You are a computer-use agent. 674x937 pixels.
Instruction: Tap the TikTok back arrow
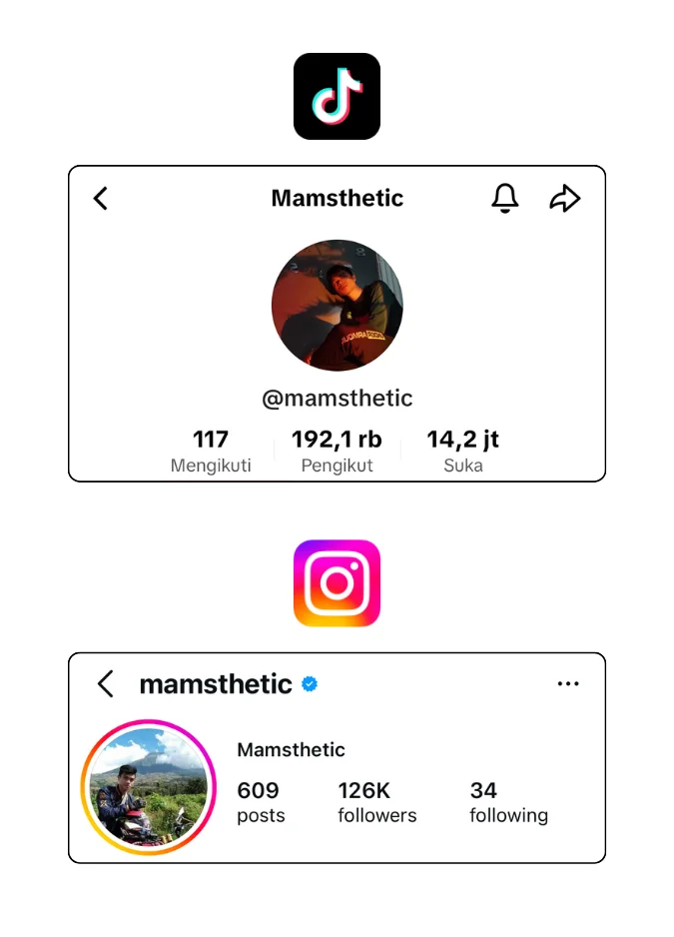100,198
